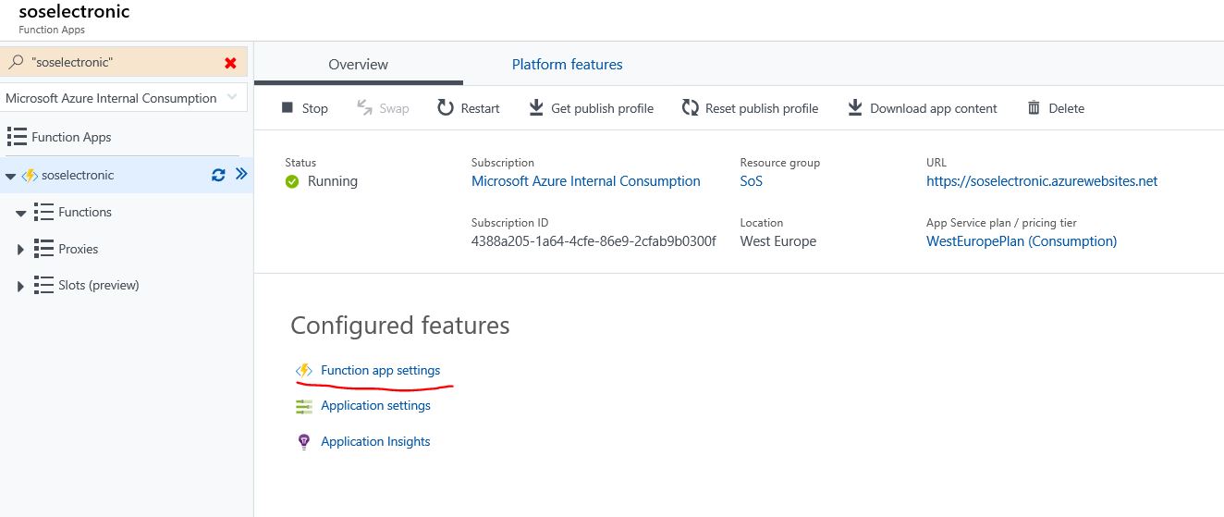Viewport: 1224px width, 517px height.
Task: Open Application settings link
Action: (375, 405)
